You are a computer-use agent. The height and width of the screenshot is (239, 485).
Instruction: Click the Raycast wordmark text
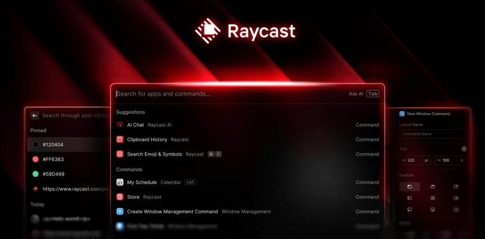pyautogui.click(x=261, y=31)
